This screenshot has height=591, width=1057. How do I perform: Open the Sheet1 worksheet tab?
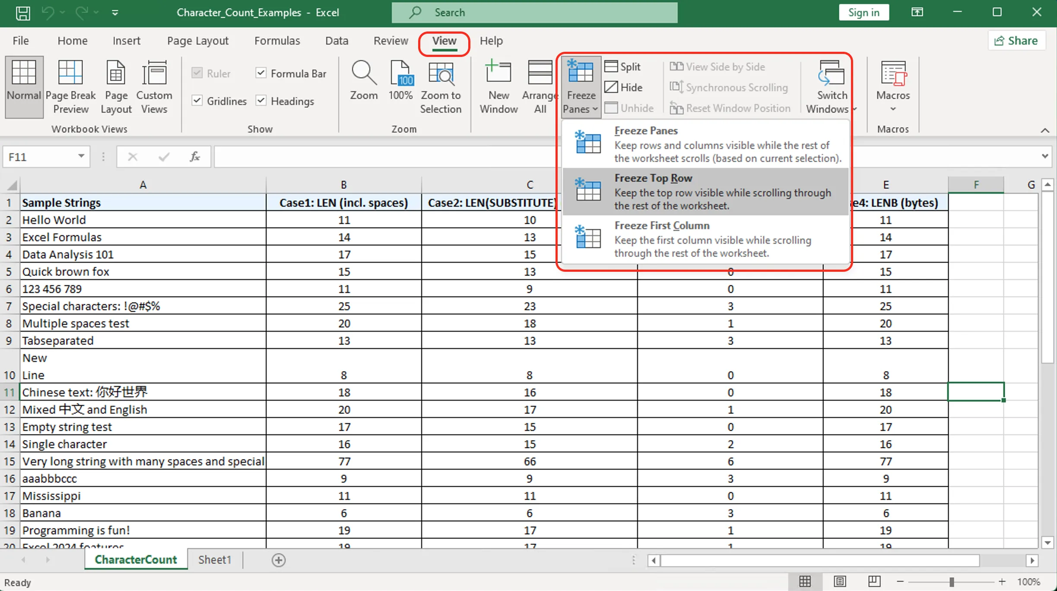(215, 559)
